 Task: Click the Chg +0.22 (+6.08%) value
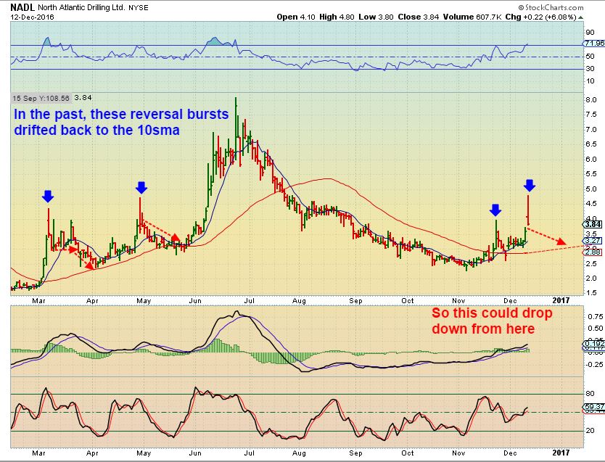coord(541,17)
